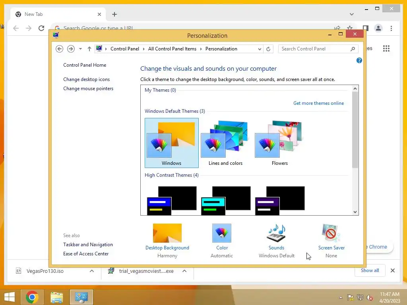Click Get more themes online link
Screen dimensions: 407x305
click(x=318, y=103)
